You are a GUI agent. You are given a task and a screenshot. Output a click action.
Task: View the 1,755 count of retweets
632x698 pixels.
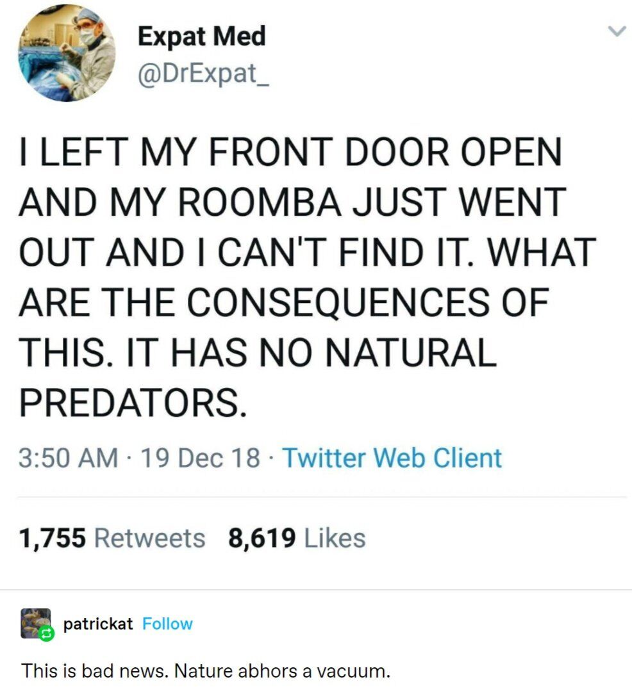[52, 538]
